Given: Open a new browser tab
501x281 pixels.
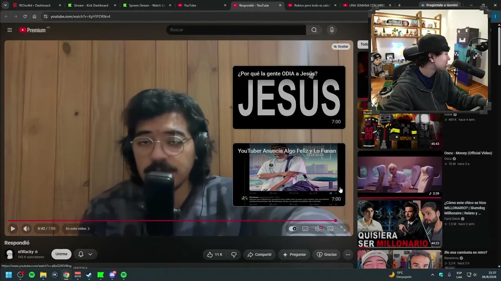Looking at the screenshot, I should pyautogui.click(x=399, y=5).
